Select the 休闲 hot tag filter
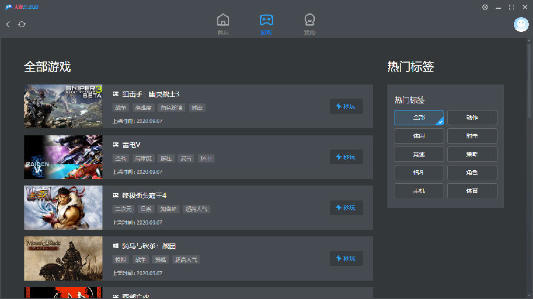The width and height of the screenshot is (533, 299). click(419, 136)
